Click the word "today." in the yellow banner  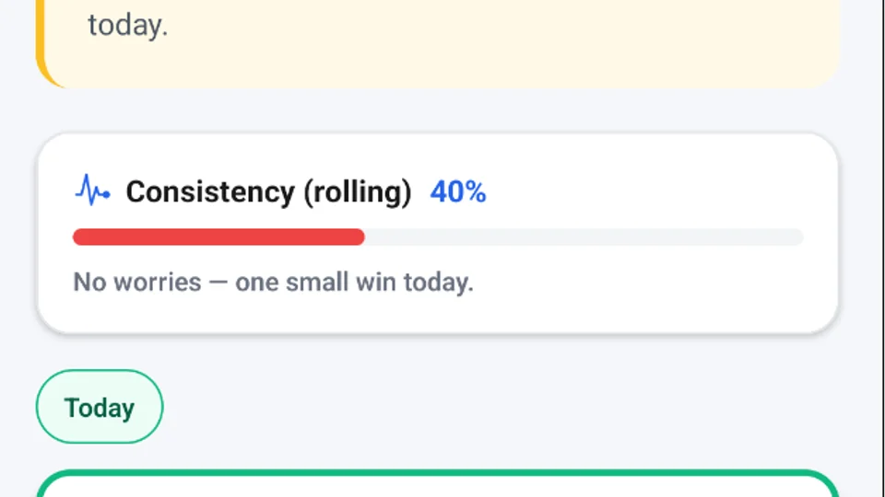click(128, 25)
